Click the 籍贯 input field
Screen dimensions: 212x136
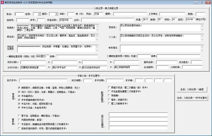pyautogui.click(x=130, y=14)
